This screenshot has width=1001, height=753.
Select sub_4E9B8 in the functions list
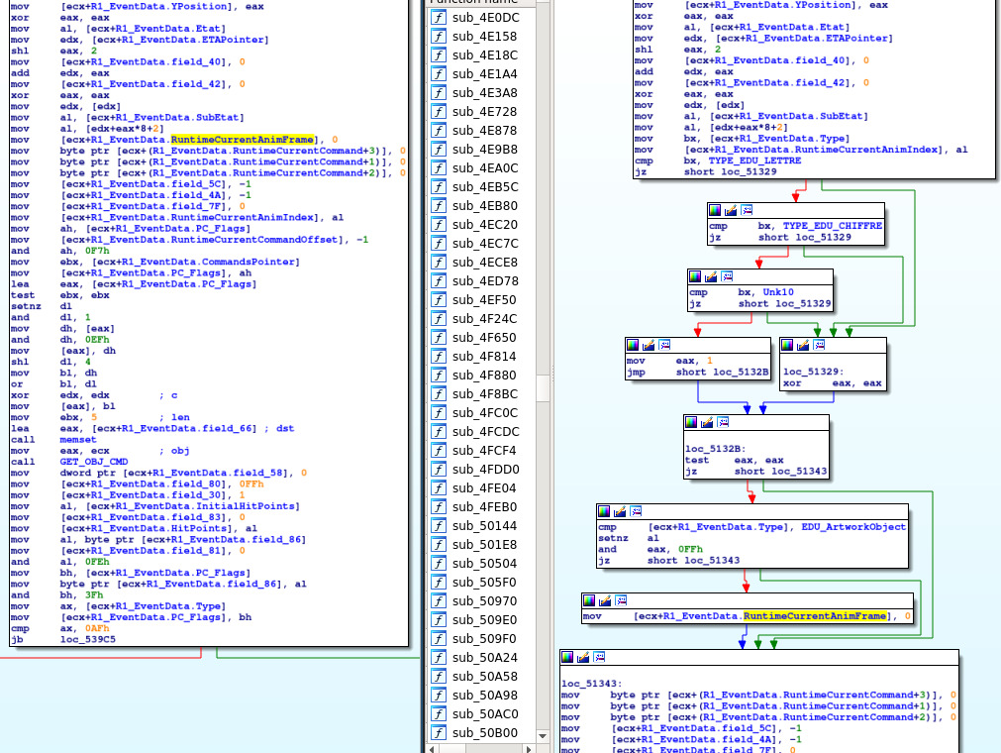(485, 150)
